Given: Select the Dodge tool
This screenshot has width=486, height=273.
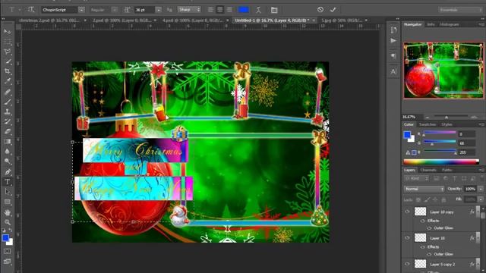Looking at the screenshot, I should point(8,162).
